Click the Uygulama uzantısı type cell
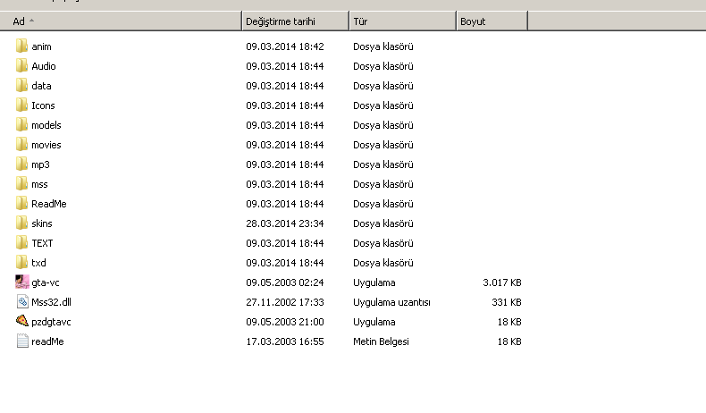Screen dimensions: 706x413 pos(391,302)
